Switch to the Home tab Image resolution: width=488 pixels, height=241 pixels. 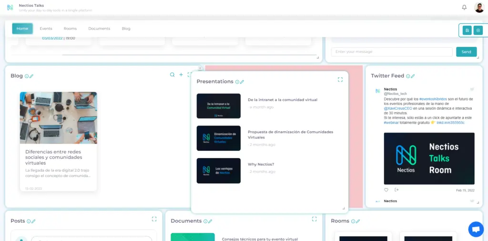[x=22, y=28]
